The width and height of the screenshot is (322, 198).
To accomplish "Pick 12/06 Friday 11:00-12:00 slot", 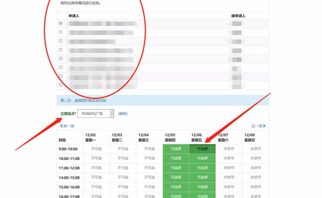I will (202, 168).
